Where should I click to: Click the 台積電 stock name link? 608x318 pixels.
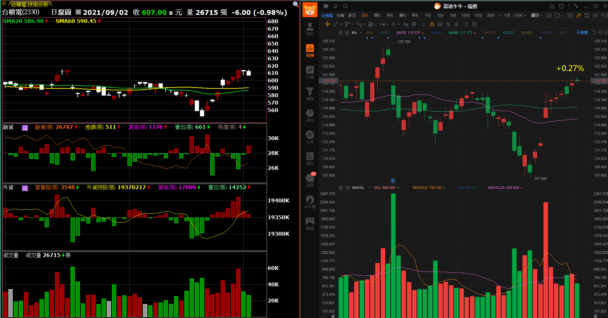point(327,15)
